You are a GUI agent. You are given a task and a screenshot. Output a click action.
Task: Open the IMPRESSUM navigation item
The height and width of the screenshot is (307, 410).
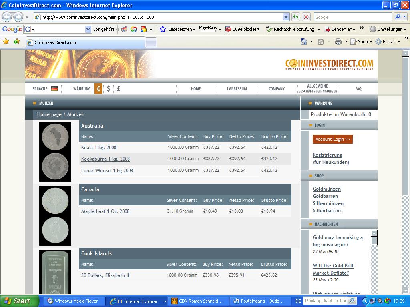tap(237, 89)
